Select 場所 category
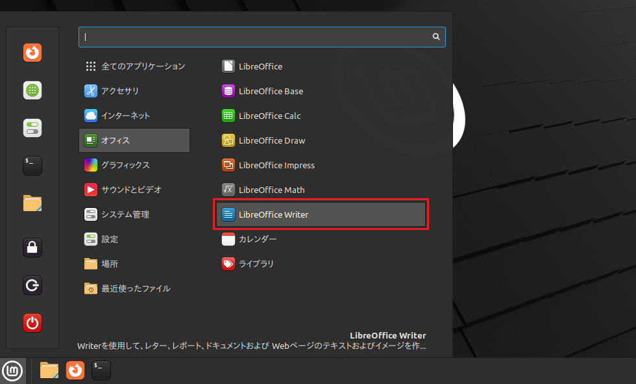Image resolution: width=636 pixels, height=384 pixels. [x=134, y=264]
